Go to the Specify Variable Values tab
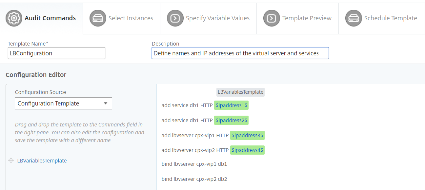425x190 pixels. coord(208,18)
